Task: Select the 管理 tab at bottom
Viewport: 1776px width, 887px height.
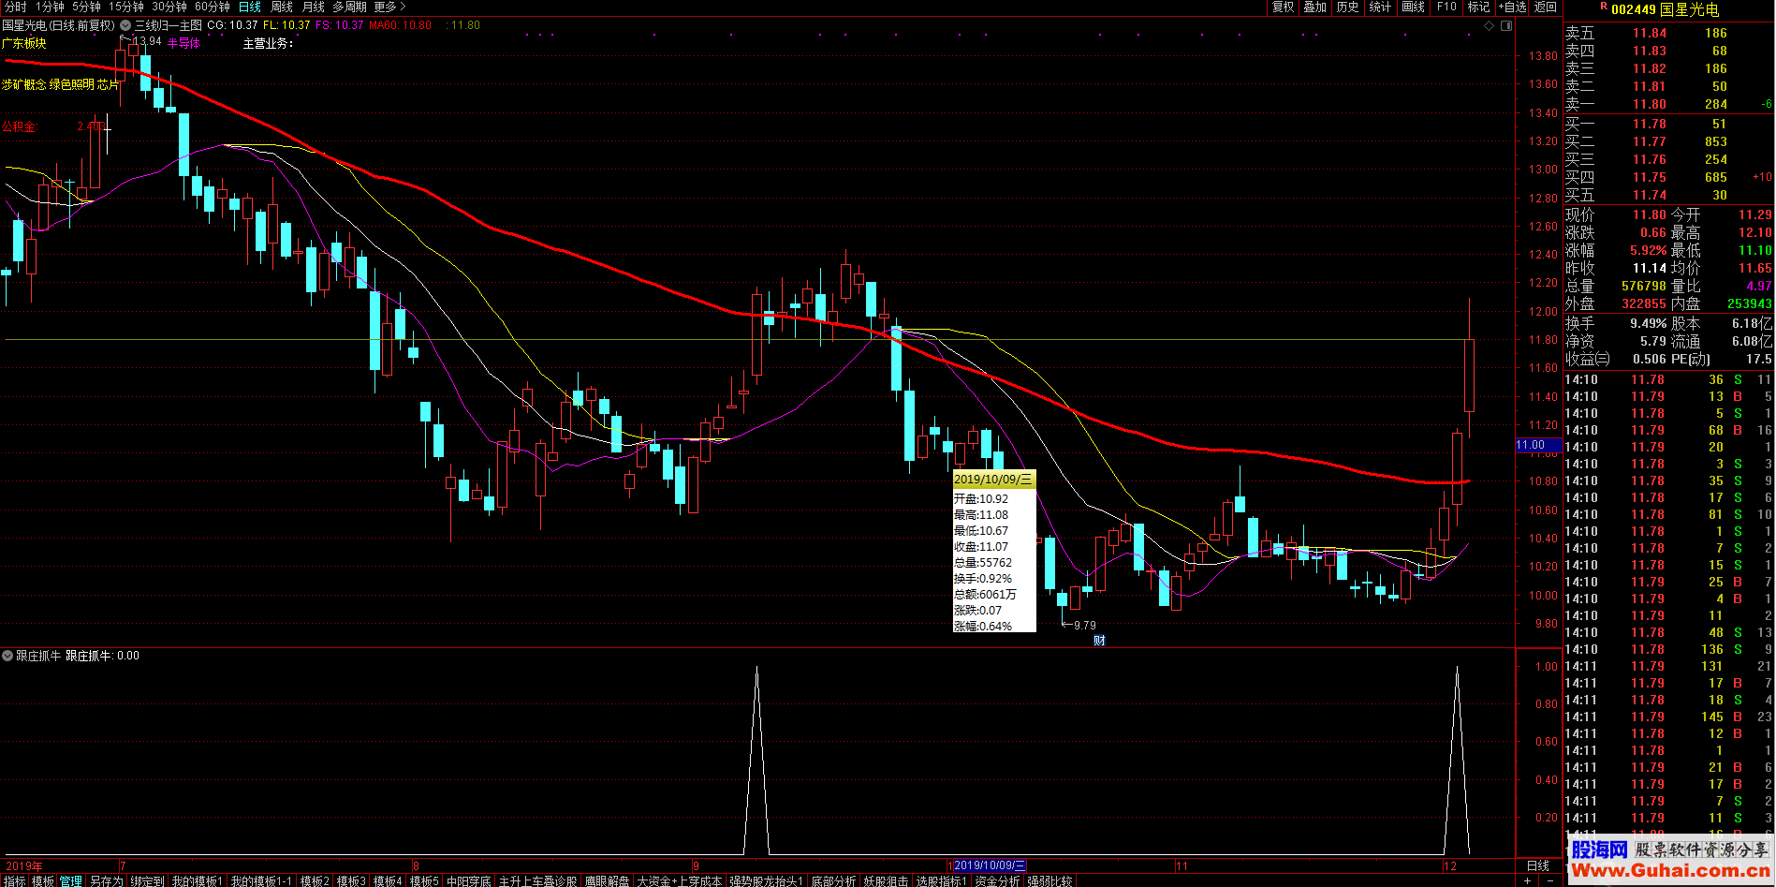Action: tap(71, 880)
